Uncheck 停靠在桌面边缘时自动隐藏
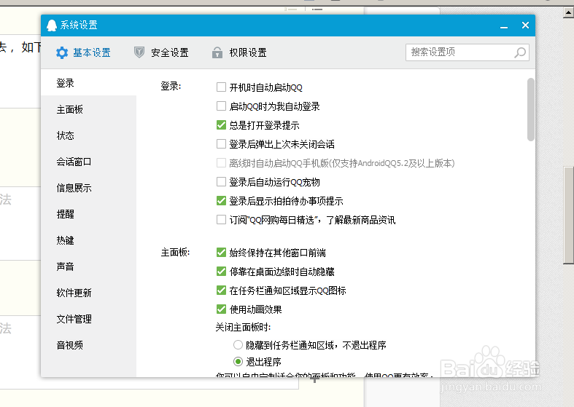 (x=221, y=272)
